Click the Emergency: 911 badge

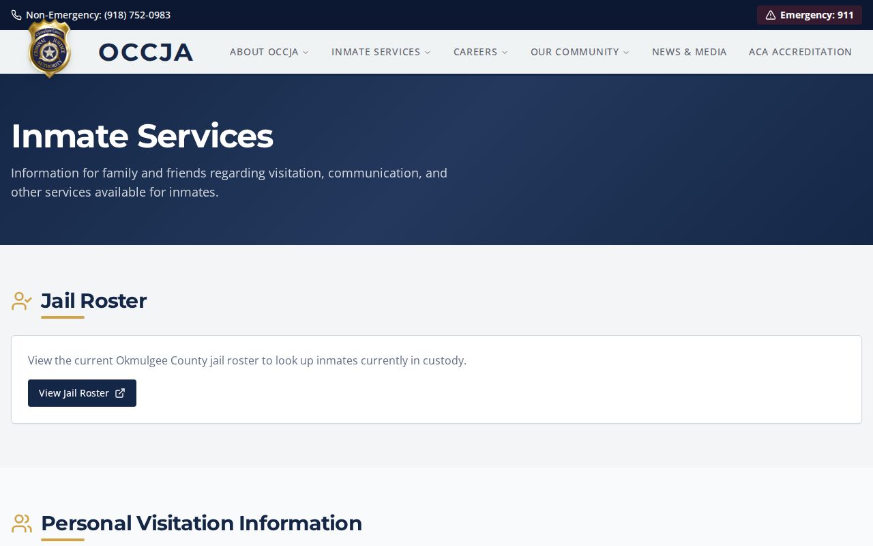point(810,15)
